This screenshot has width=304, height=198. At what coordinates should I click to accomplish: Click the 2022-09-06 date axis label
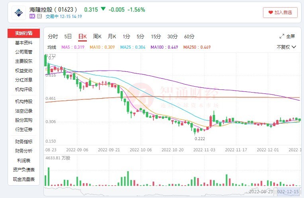[77, 150]
